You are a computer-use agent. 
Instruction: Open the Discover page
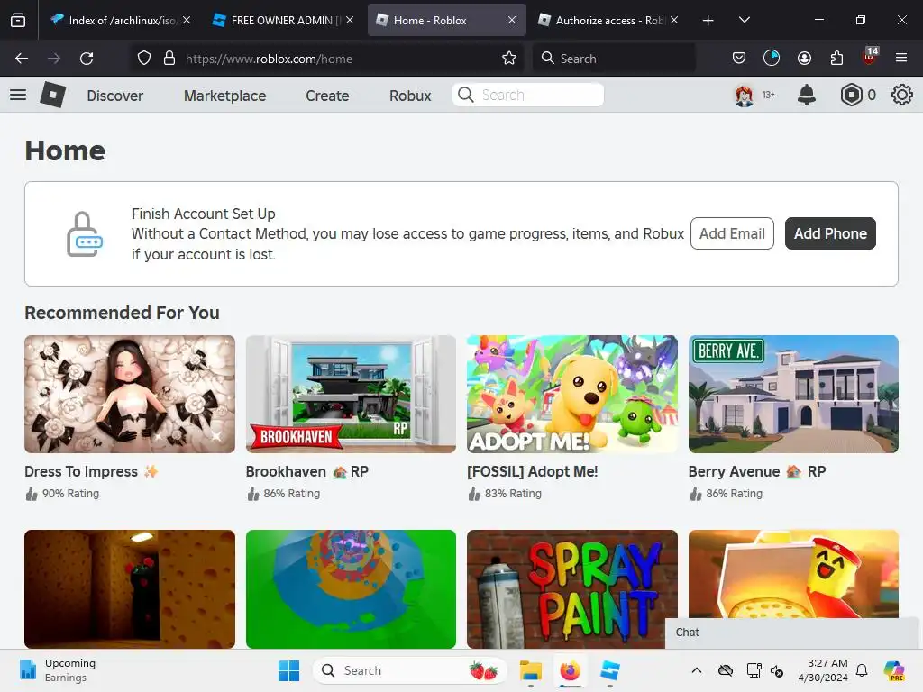114,96
